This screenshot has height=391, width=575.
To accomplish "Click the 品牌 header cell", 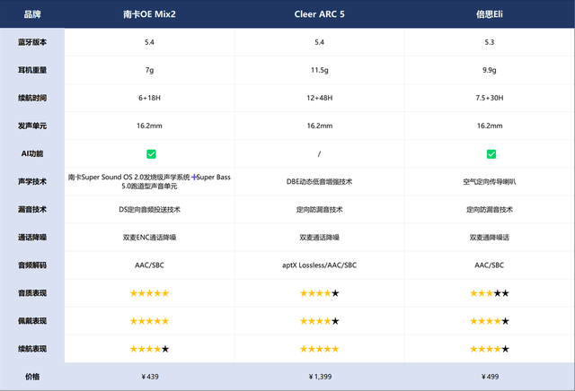I will click(32, 14).
